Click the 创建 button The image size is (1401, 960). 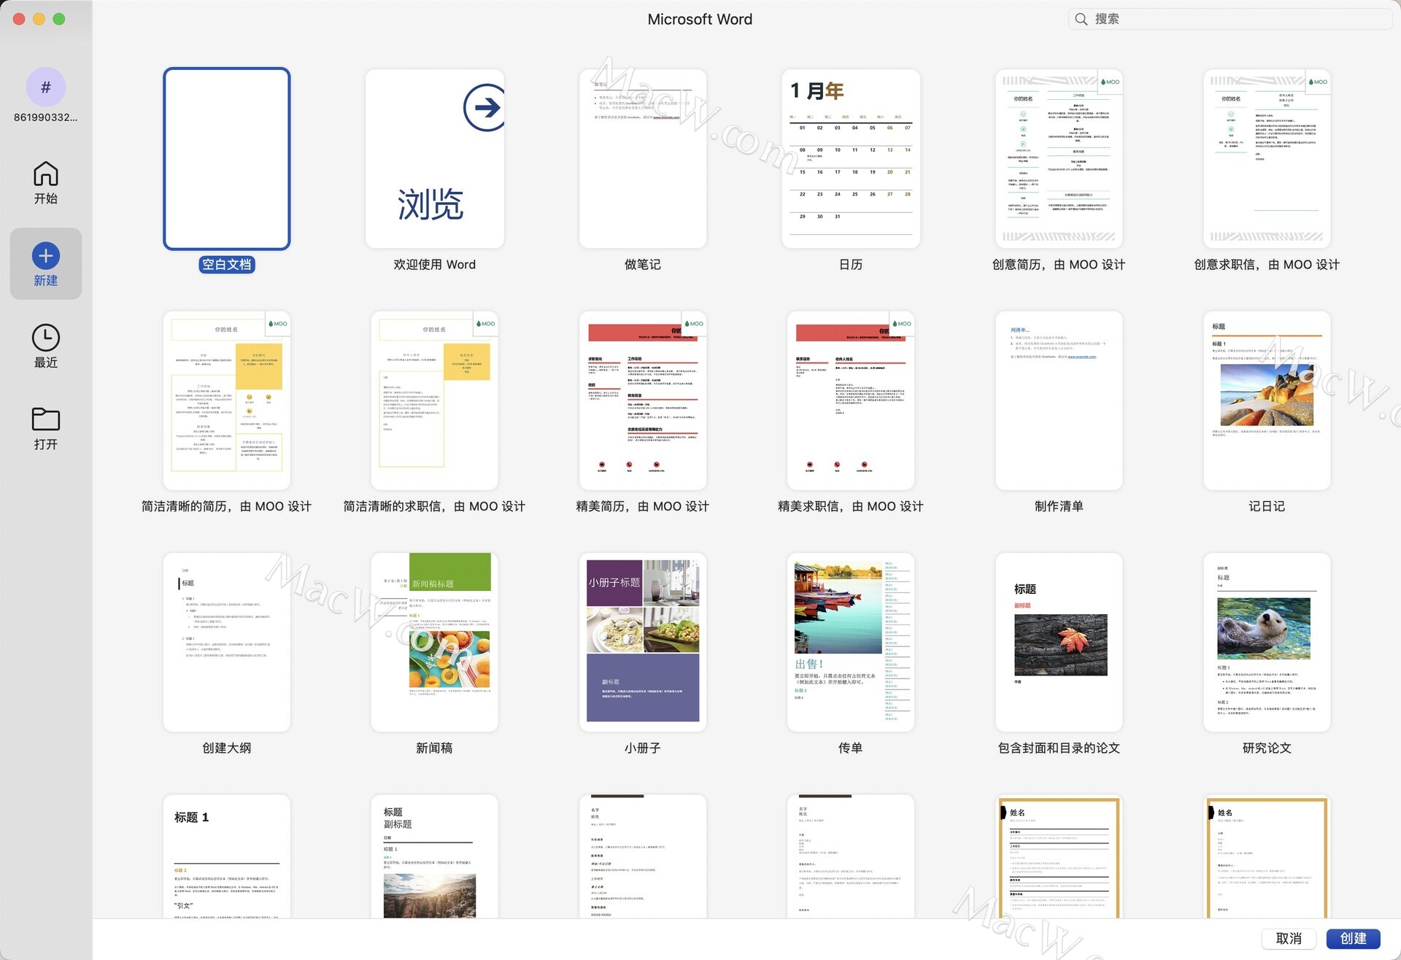pos(1354,938)
